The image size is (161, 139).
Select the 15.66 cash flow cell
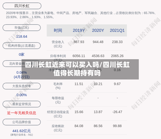[79, 112]
